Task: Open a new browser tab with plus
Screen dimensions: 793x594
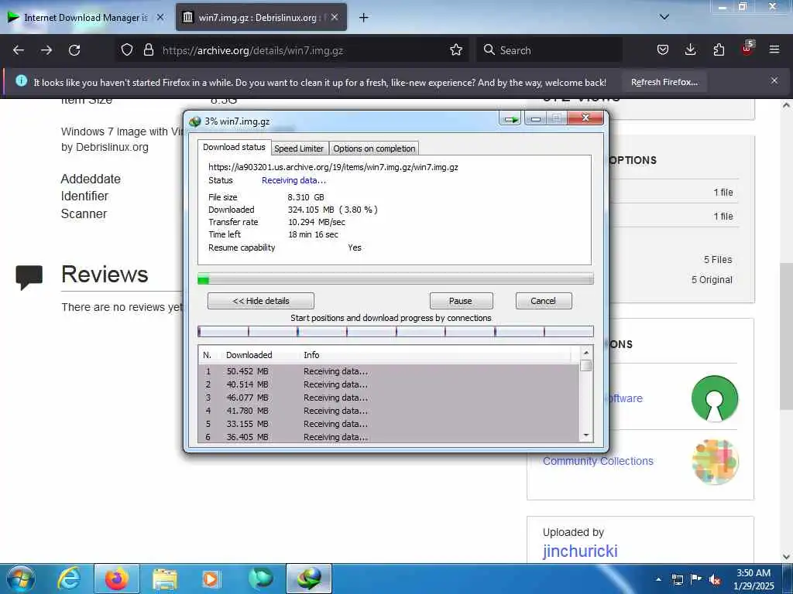Action: 363,18
